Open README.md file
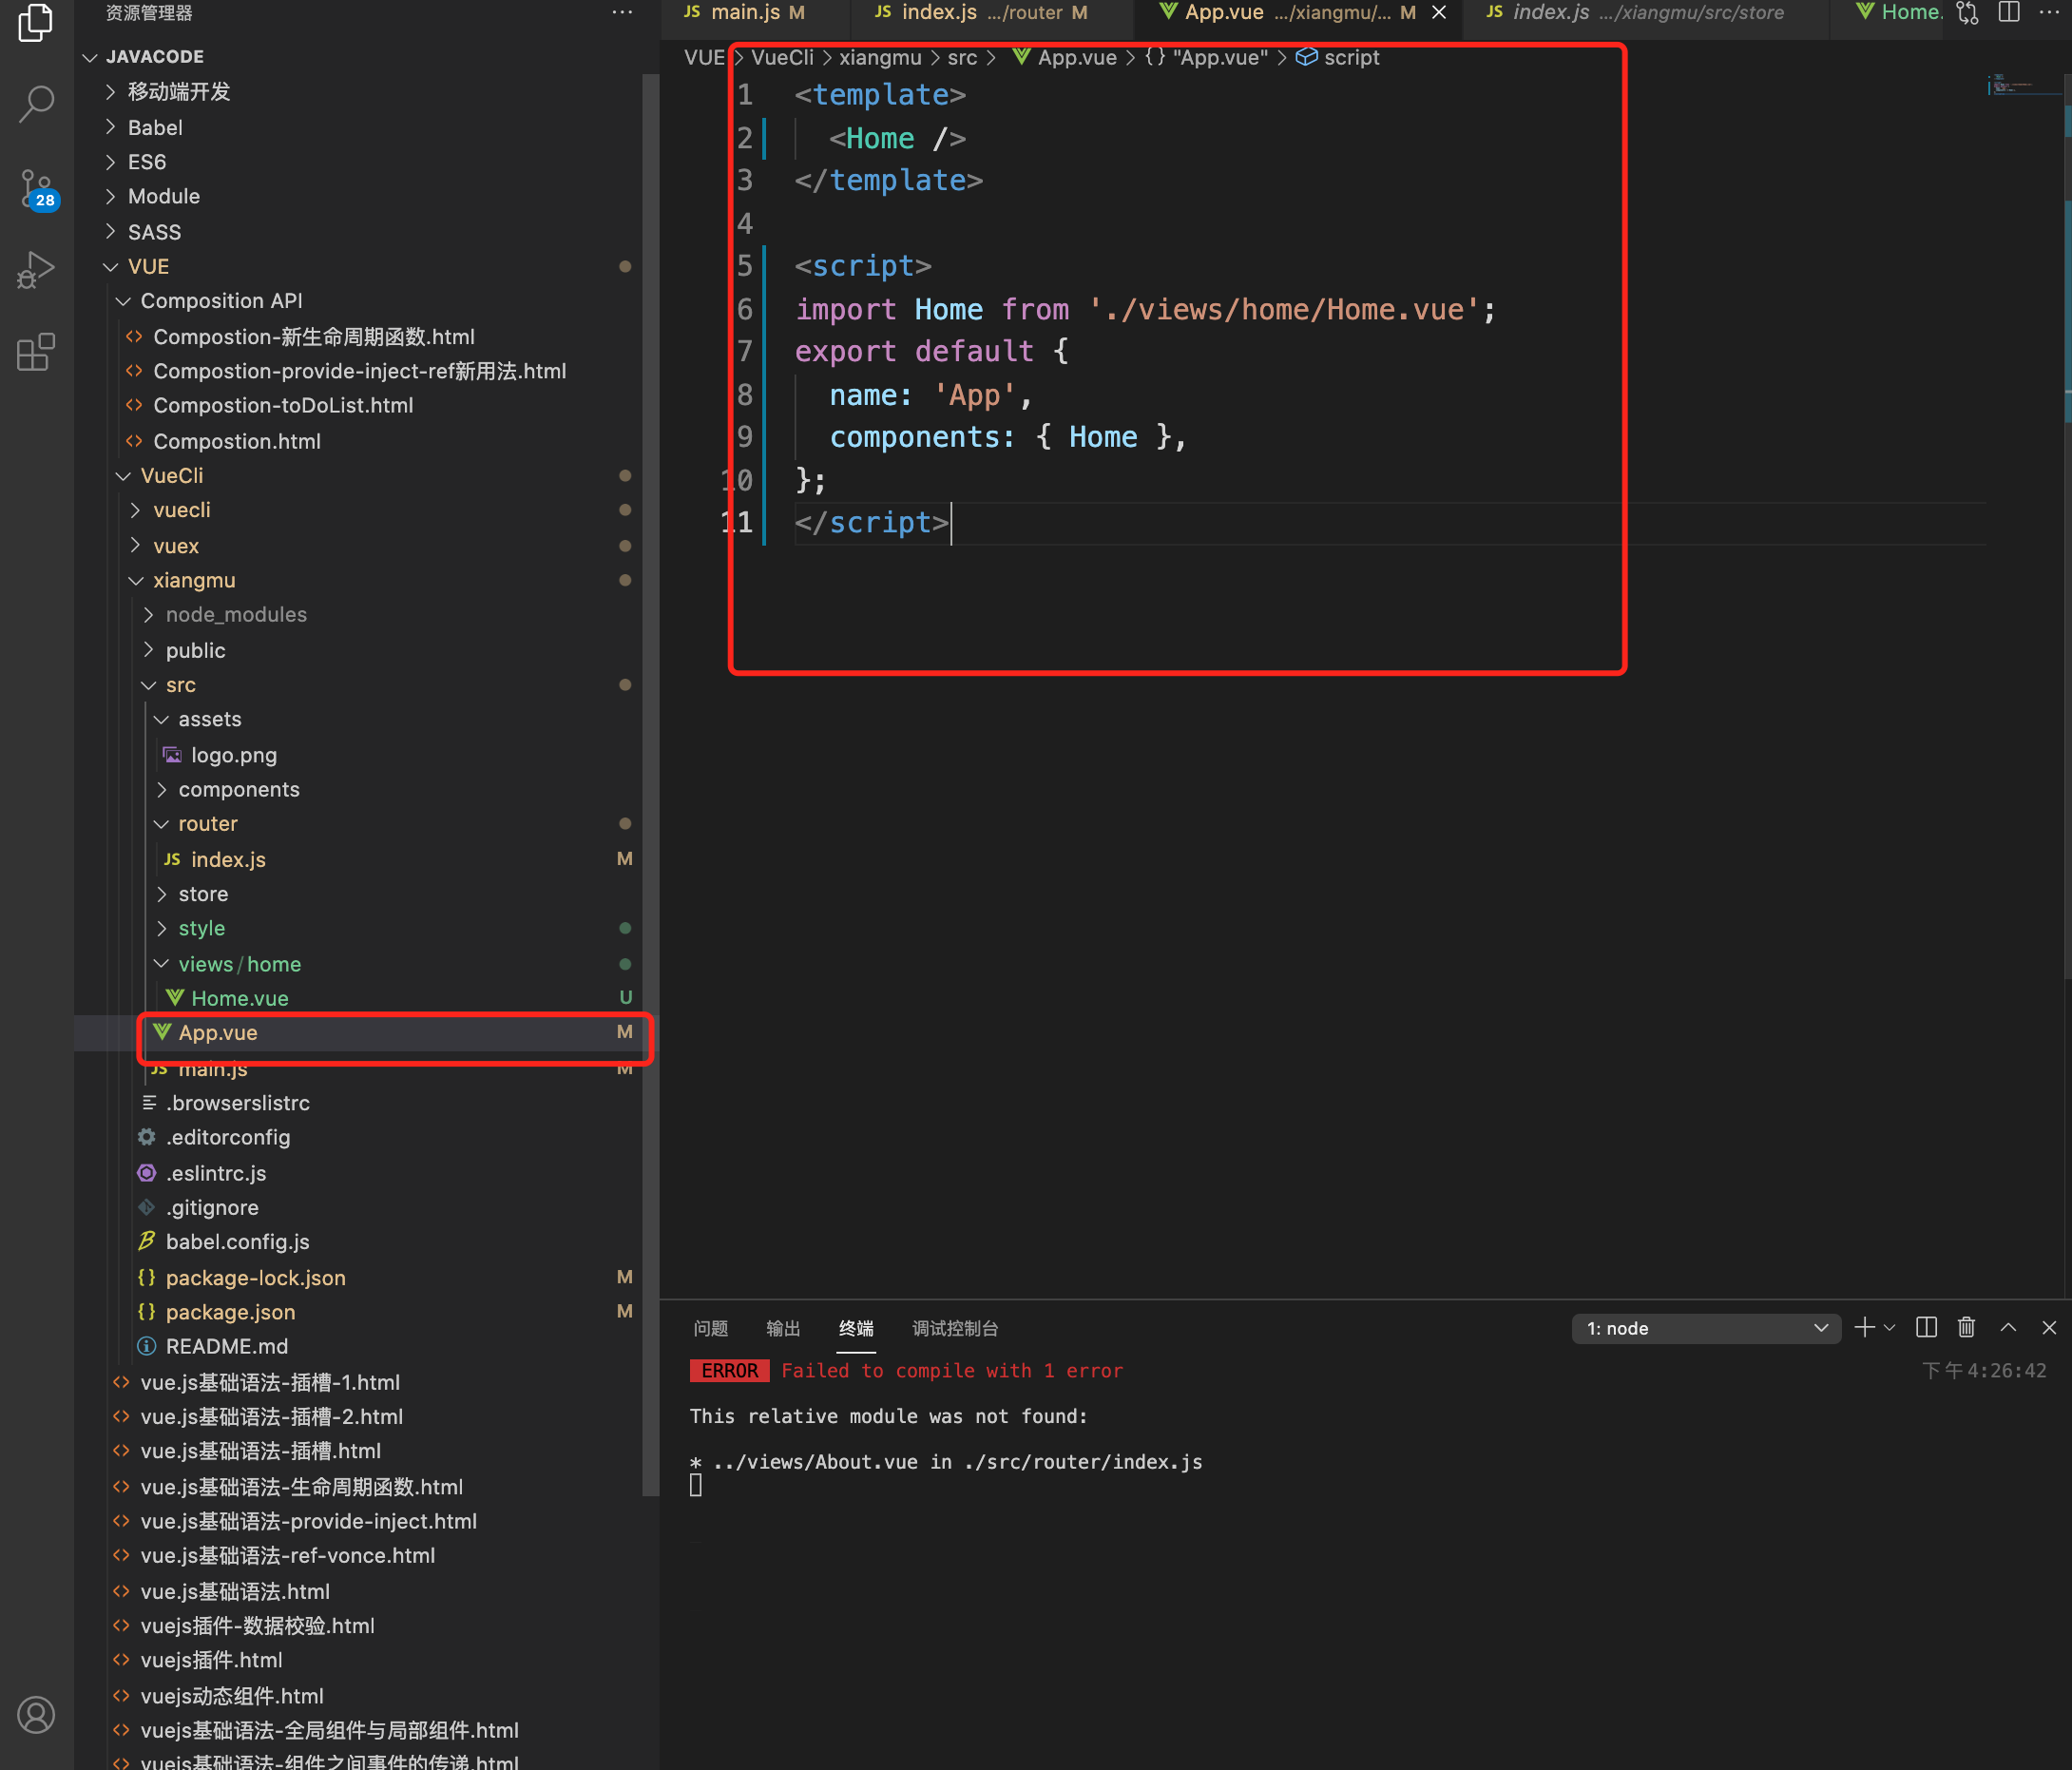The image size is (2072, 1770). [227, 1346]
